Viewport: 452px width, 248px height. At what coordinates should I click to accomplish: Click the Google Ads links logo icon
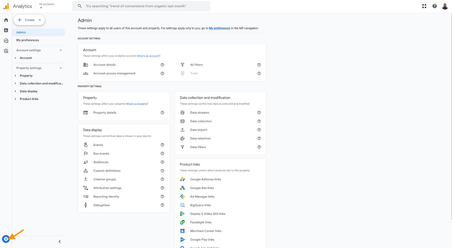(182, 188)
